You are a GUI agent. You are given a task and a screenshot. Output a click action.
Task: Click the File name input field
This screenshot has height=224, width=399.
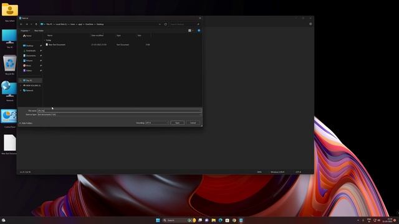coord(119,111)
